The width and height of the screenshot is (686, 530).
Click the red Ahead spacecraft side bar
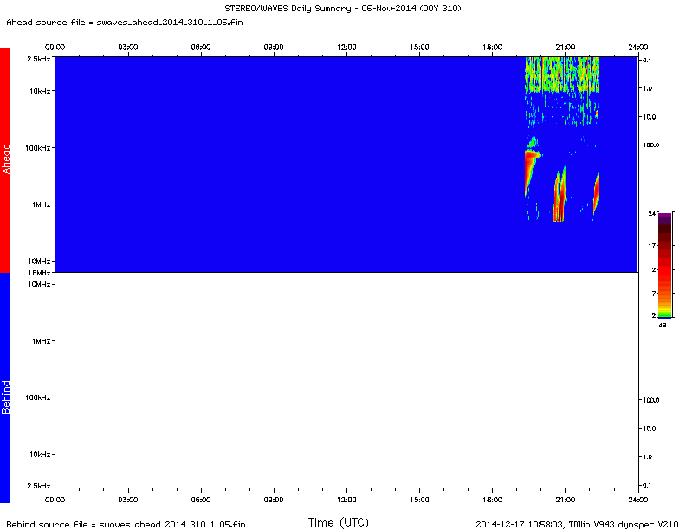(x=5, y=160)
